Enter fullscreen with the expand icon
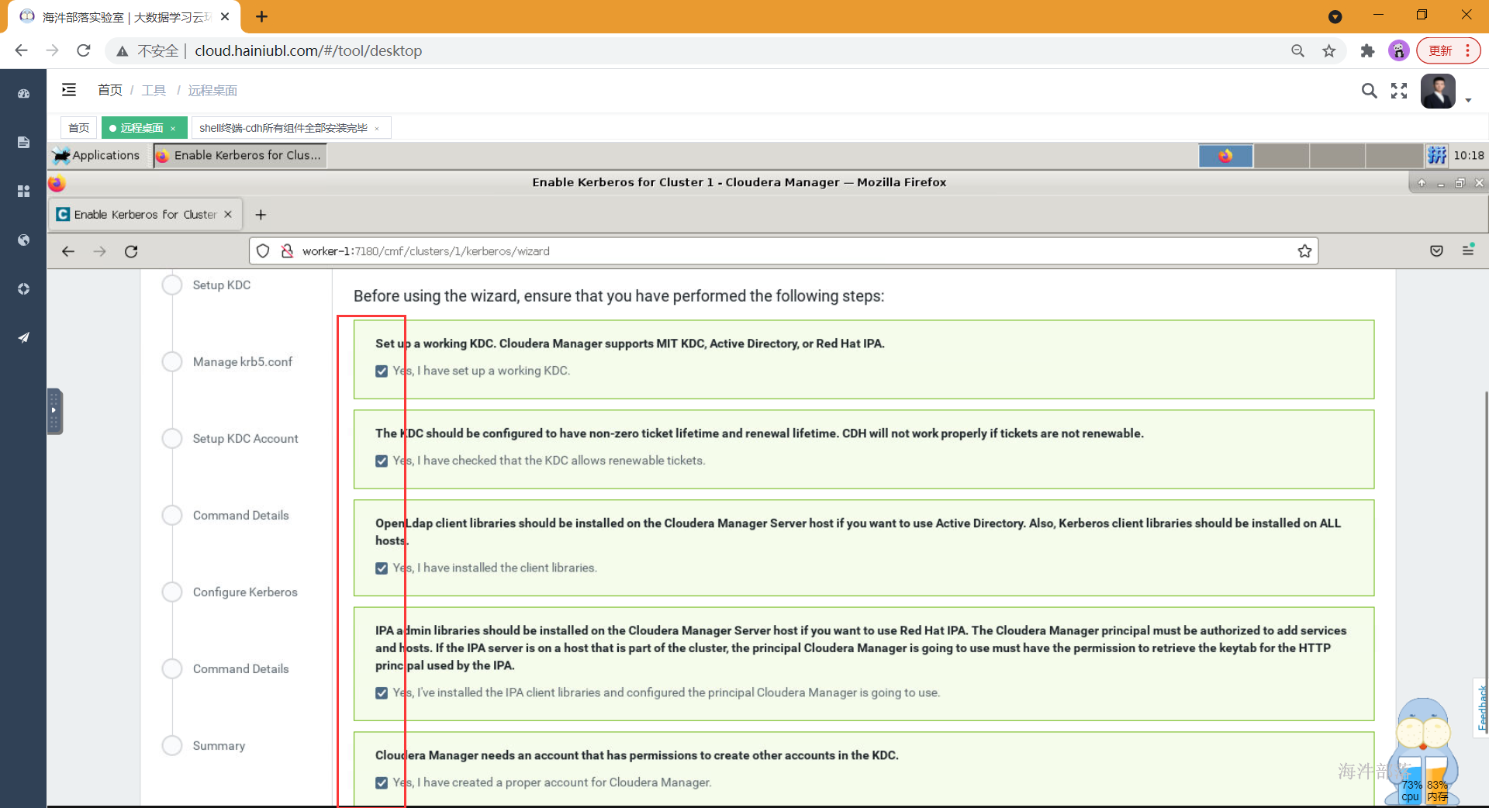 point(1399,91)
